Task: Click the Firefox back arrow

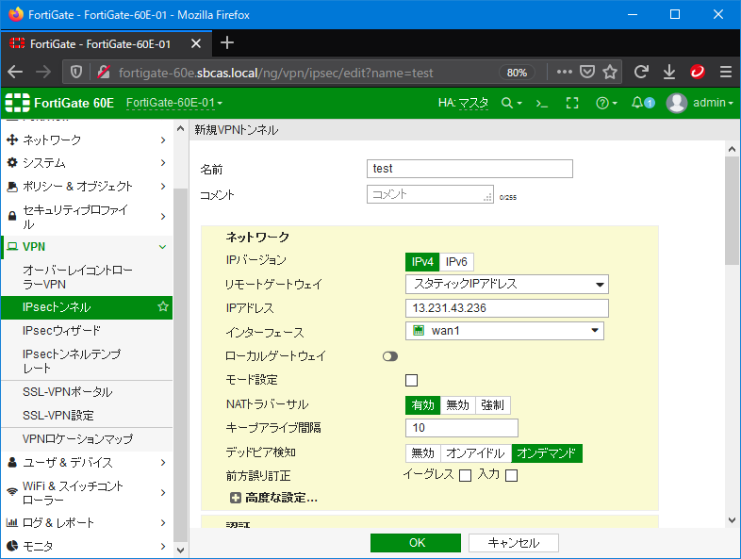Action: tap(15, 73)
